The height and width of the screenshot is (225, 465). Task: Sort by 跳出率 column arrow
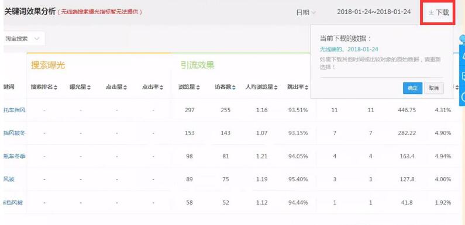point(306,88)
